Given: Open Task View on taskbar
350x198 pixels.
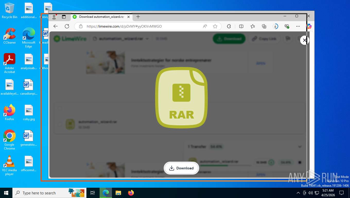Looking at the screenshot, I should [x=93, y=193].
